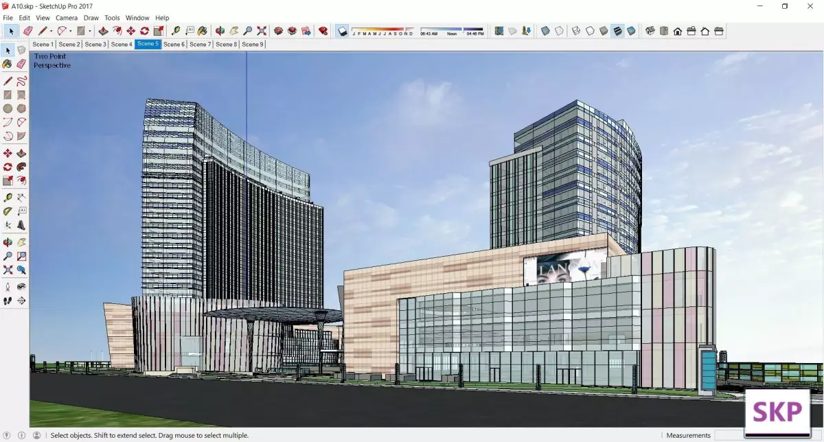
Task: Toggle Show/Hide Shadows
Action: pyautogui.click(x=342, y=31)
